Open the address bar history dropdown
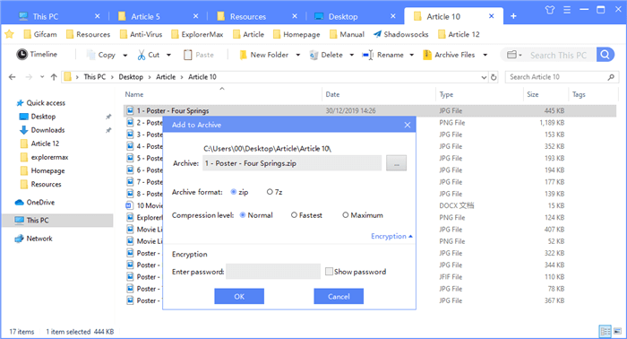 [x=484, y=77]
